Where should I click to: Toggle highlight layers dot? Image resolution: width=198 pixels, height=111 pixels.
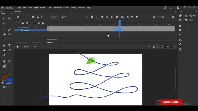[32, 23]
